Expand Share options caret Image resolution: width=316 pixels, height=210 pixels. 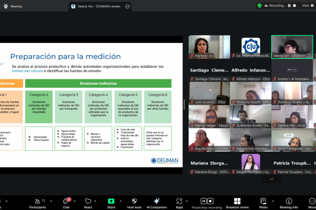[x=121, y=201]
